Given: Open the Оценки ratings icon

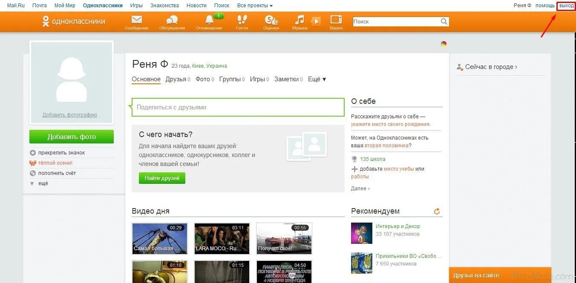Looking at the screenshot, I should pyautogui.click(x=271, y=22).
